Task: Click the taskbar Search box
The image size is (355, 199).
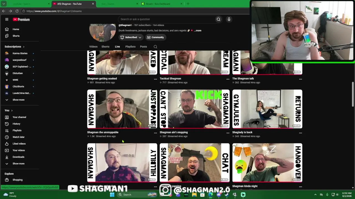Action: (137, 195)
